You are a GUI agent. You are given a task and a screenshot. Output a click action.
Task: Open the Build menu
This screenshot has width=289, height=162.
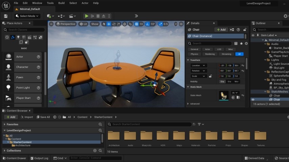pyautogui.click(x=61, y=3)
